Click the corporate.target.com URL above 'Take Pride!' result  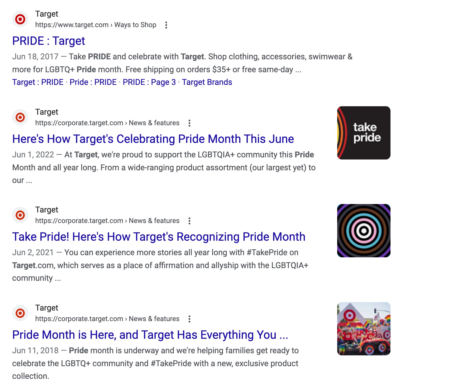pyautogui.click(x=107, y=221)
